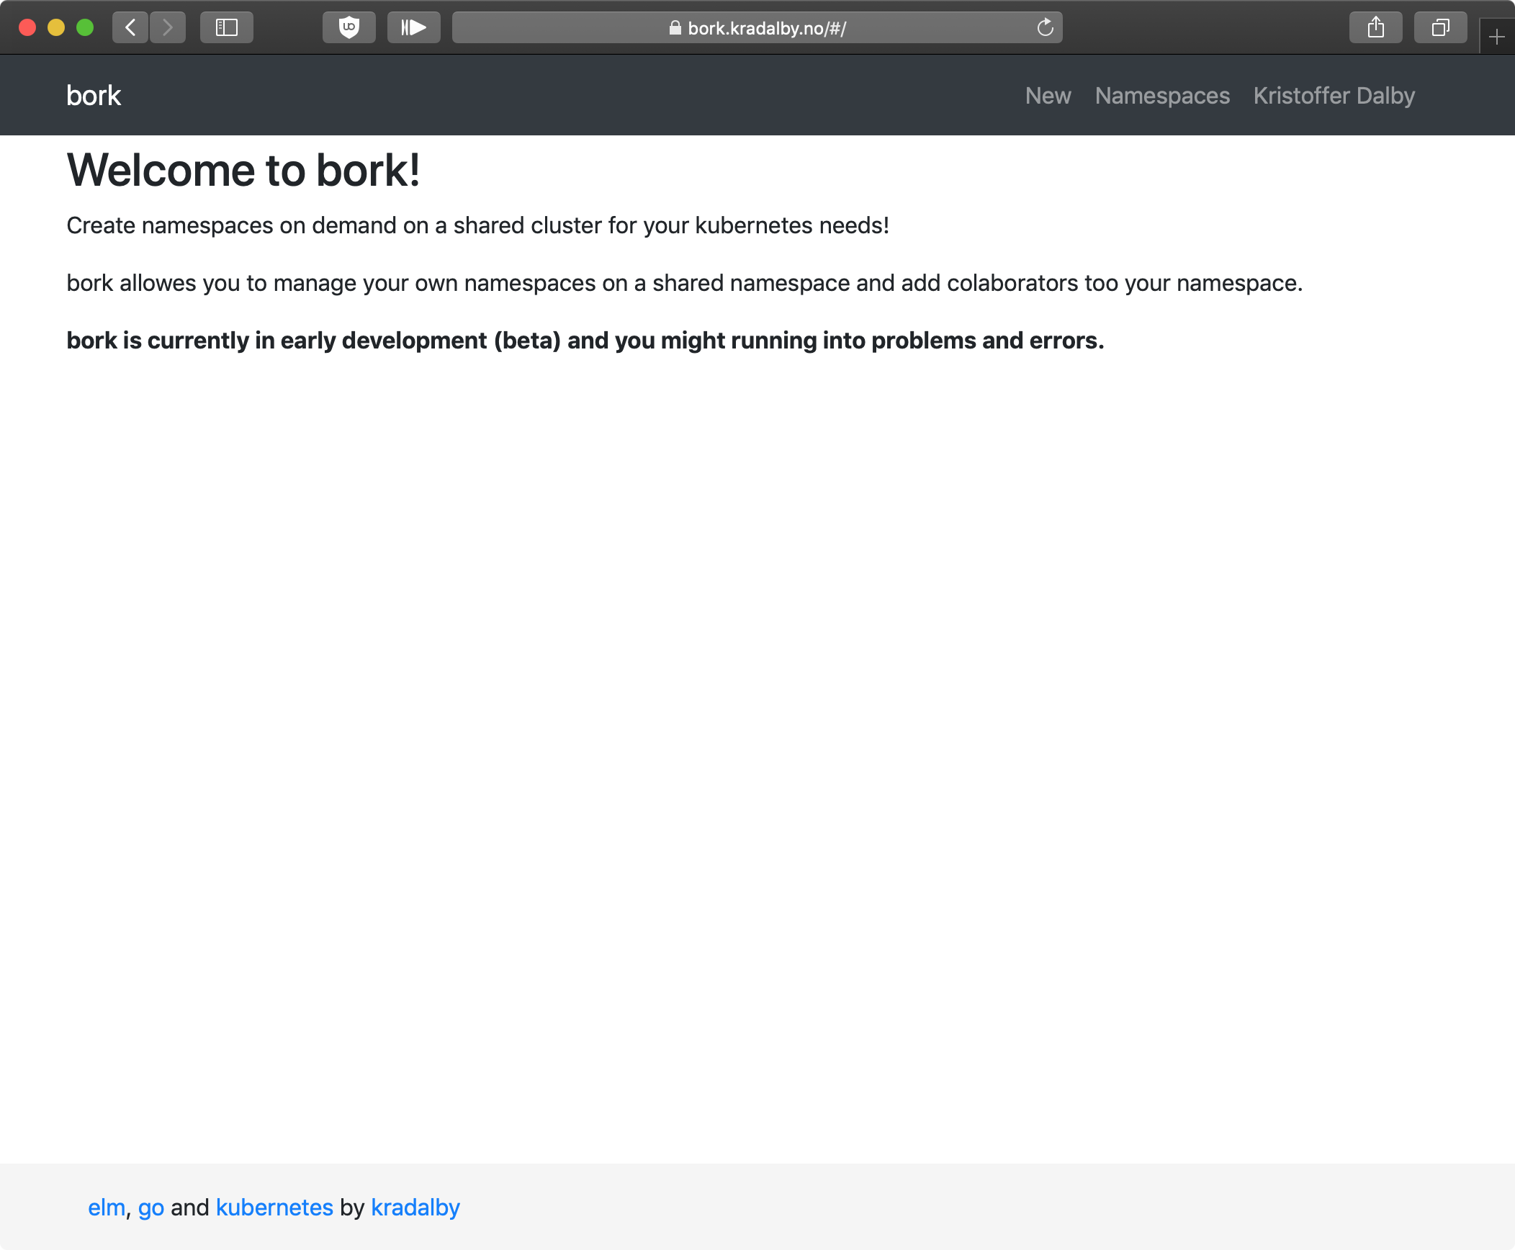Open the Share sheet icon
This screenshot has height=1250, width=1515.
pos(1375,28)
